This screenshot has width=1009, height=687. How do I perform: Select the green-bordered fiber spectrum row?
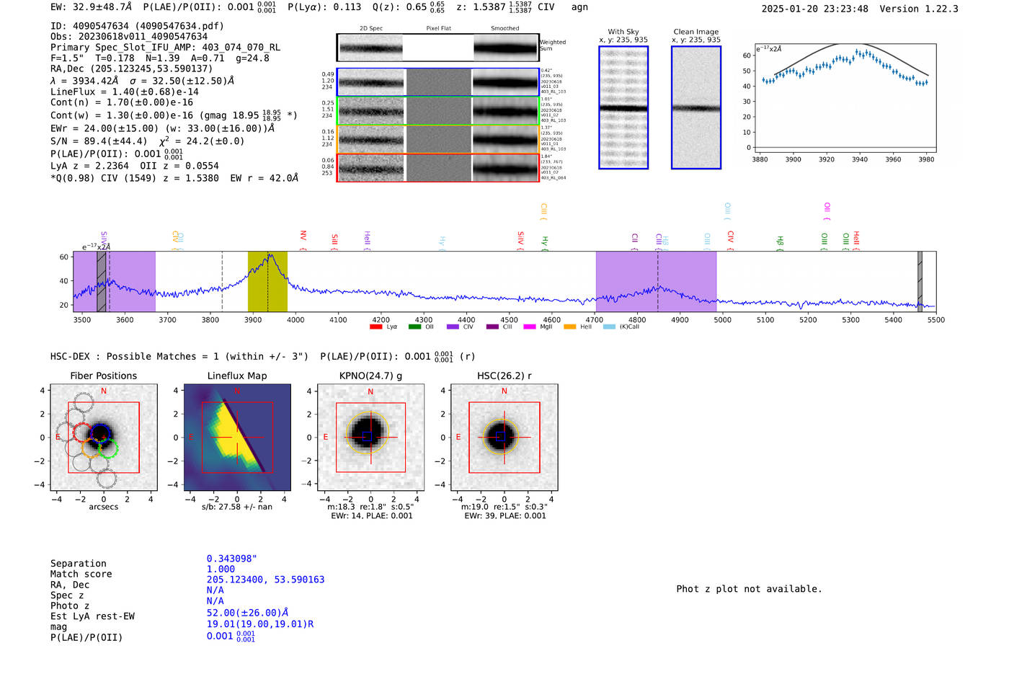437,111
